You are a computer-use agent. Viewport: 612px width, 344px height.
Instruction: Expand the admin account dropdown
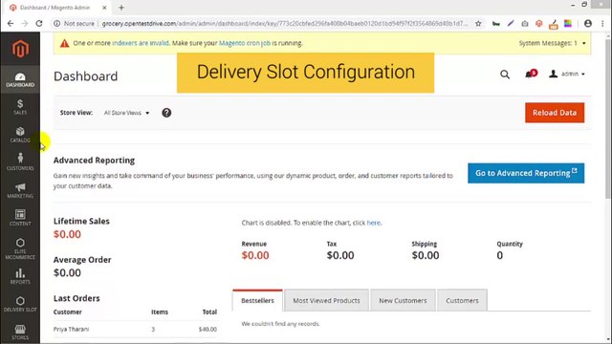tap(567, 74)
